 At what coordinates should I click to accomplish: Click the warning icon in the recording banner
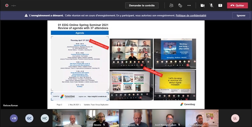[26, 15]
